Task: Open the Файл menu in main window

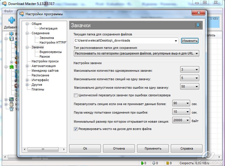Action: tap(8, 11)
